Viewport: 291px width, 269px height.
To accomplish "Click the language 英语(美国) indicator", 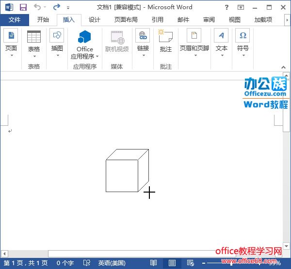I will [x=112, y=263].
